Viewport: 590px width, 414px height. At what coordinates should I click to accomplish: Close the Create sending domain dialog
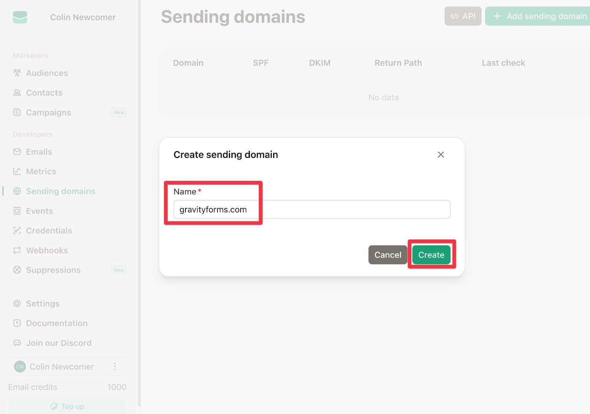pyautogui.click(x=441, y=155)
